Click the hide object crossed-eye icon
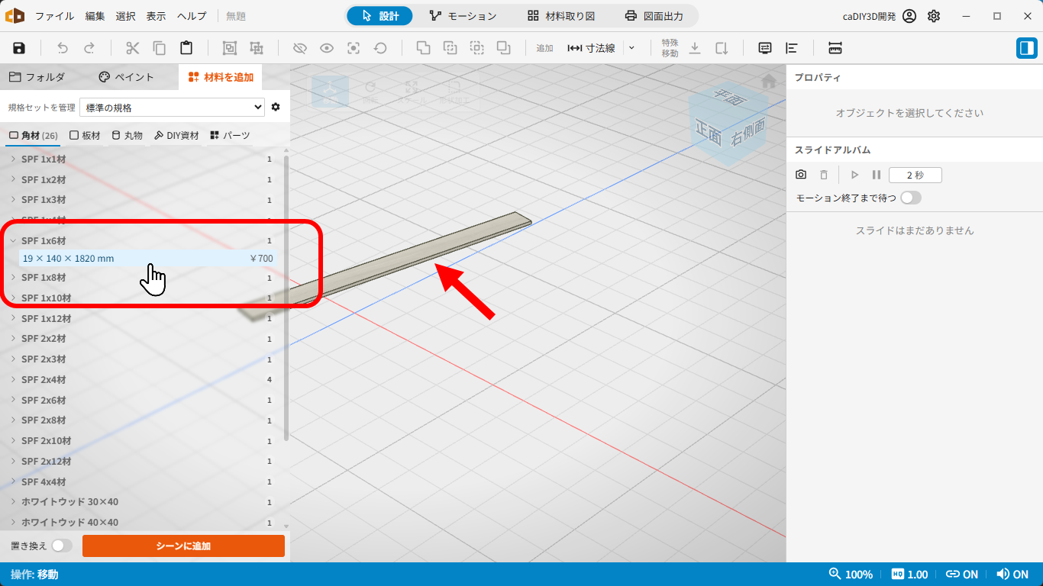1043x586 pixels. coord(300,48)
